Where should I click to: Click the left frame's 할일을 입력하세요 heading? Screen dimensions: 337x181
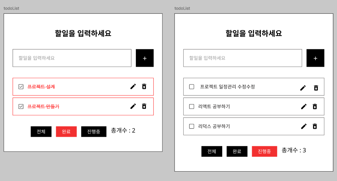(x=83, y=33)
